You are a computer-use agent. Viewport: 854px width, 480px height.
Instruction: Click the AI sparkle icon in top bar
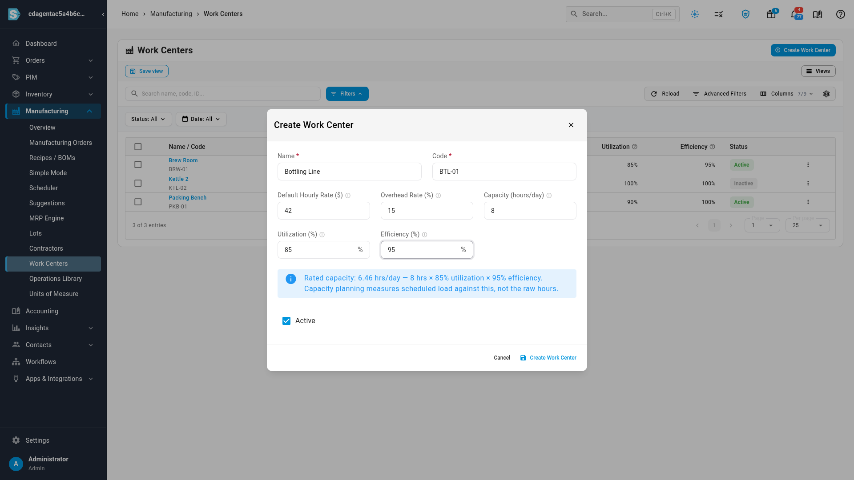coord(695,14)
